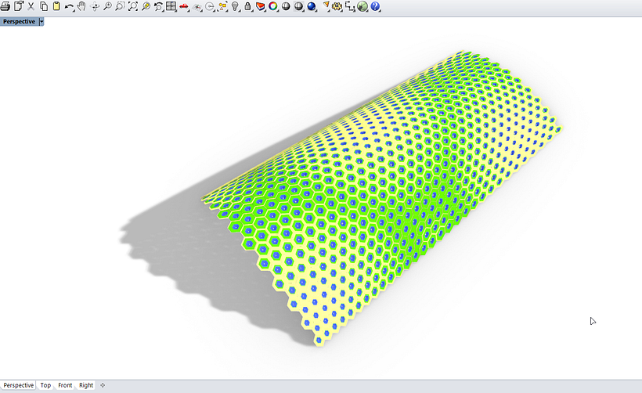This screenshot has height=393, width=642.
Task: Add a viewport tab with the plus icon
Action: coord(103,385)
